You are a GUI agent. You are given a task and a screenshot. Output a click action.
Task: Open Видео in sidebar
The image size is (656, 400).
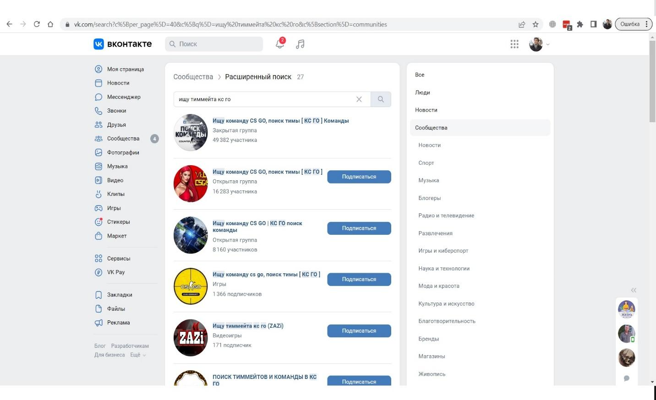(x=115, y=180)
